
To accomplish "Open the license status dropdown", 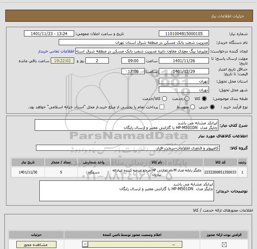I will (x=132, y=245).
